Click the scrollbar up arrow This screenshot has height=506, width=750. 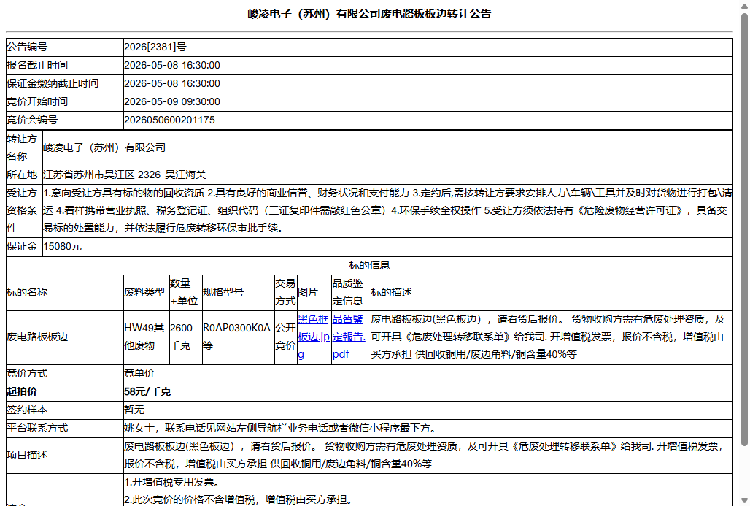744,6
